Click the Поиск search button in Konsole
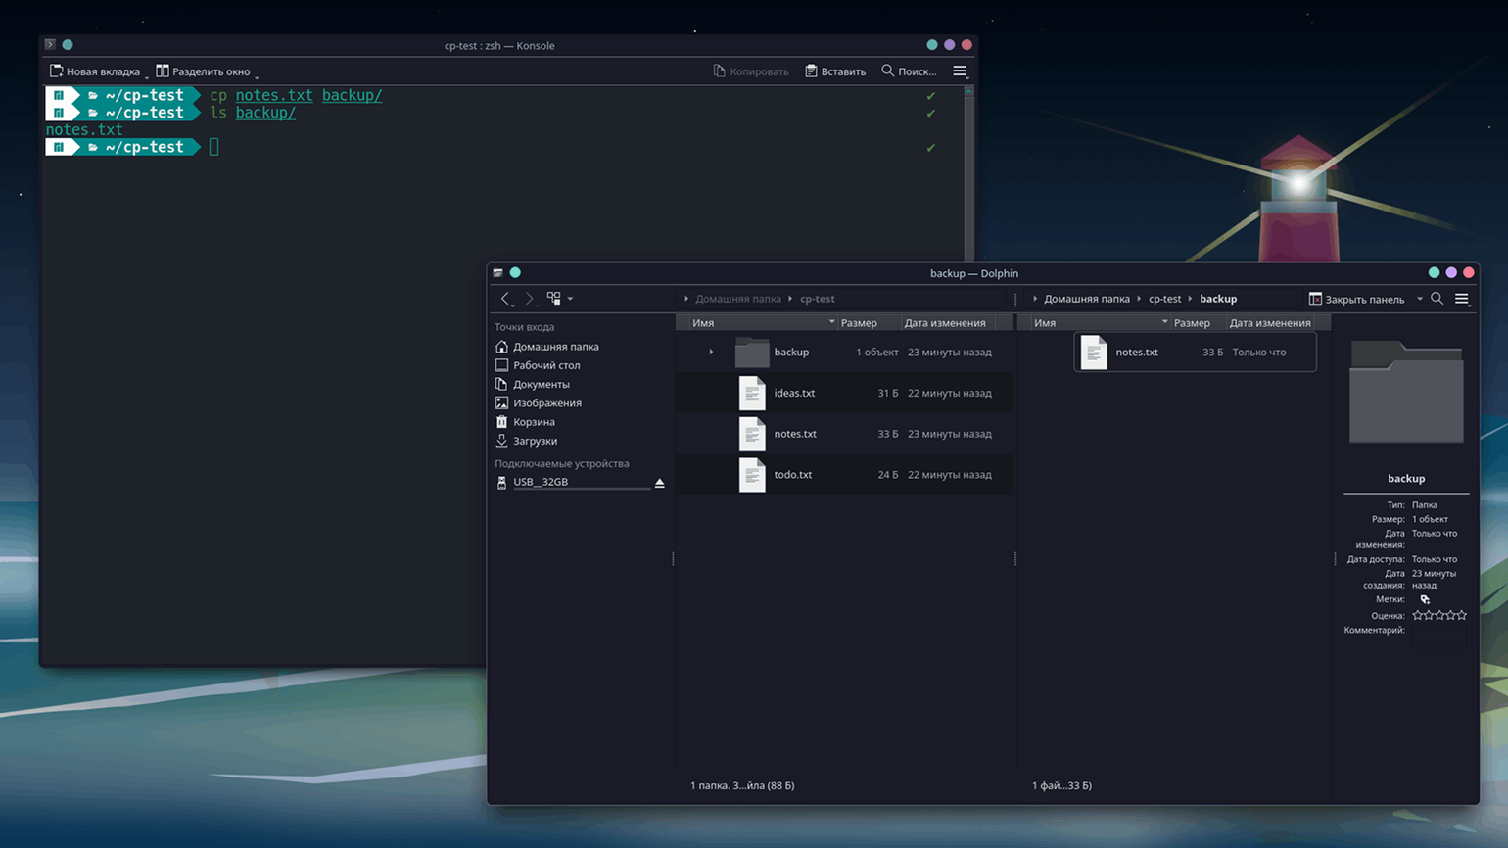 coord(909,71)
